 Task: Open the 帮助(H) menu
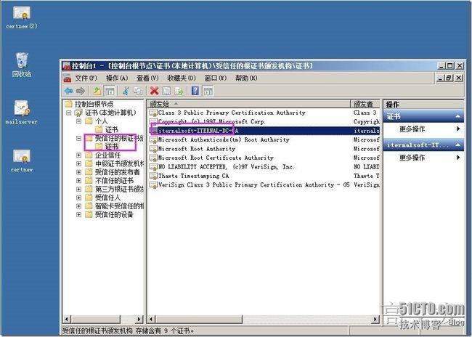tap(246, 78)
